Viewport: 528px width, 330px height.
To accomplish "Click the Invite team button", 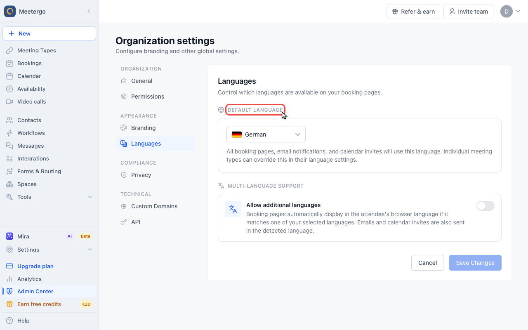I will 469,12.
